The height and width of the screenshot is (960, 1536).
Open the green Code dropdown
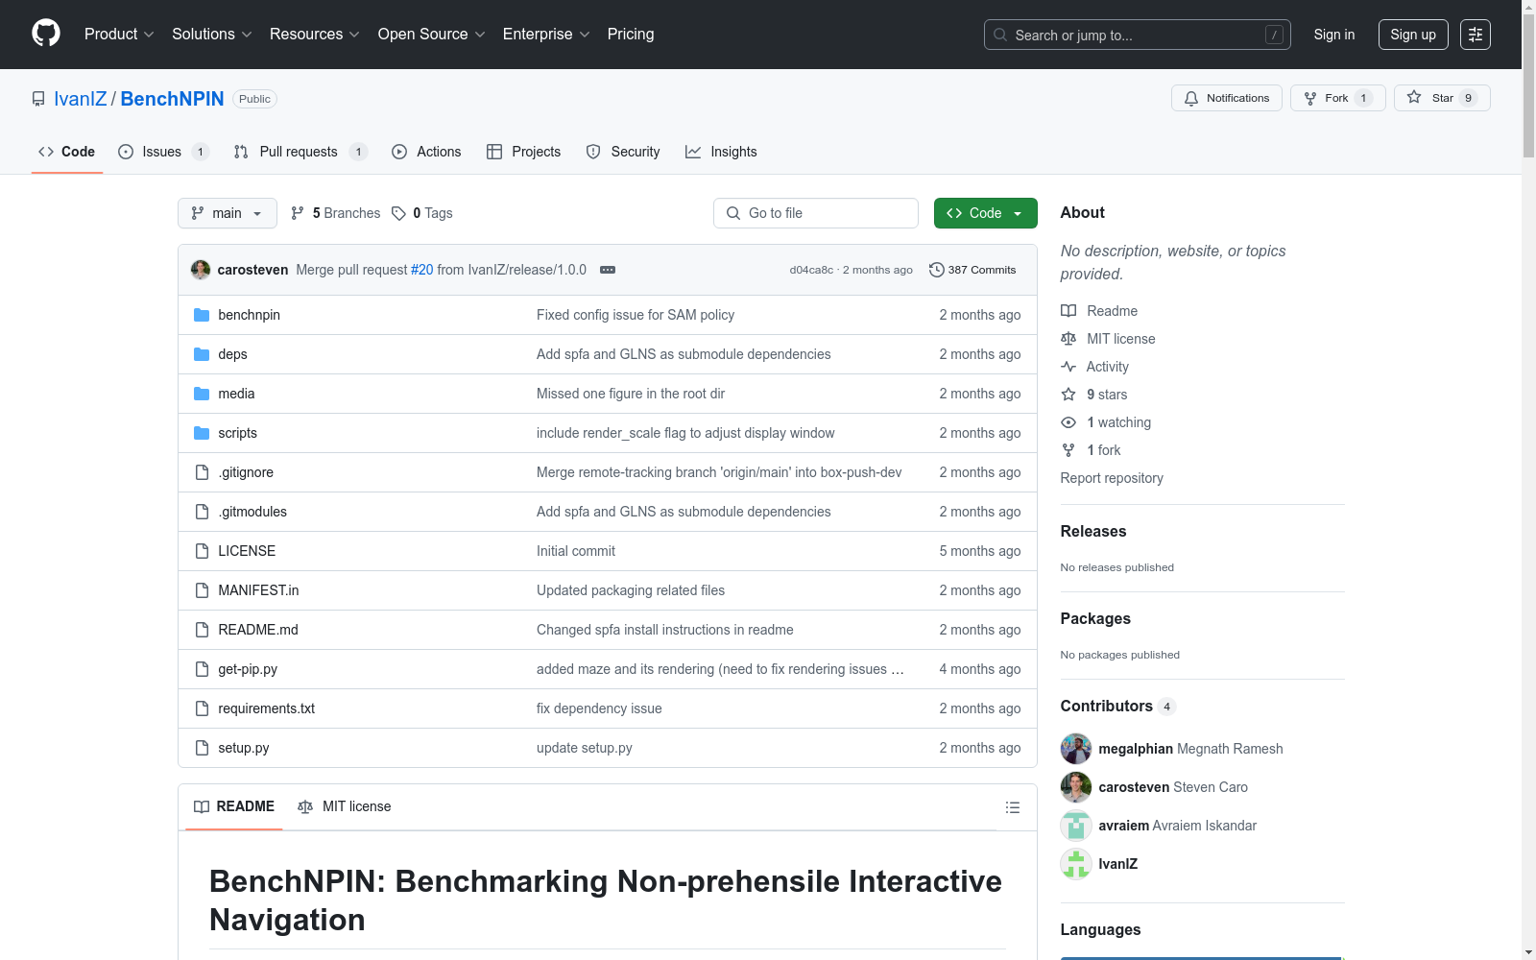pyautogui.click(x=985, y=213)
